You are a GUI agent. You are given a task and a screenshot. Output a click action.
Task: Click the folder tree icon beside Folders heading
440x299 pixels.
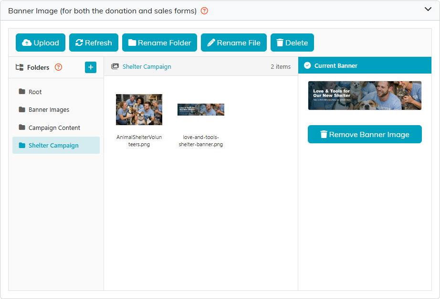coord(20,67)
